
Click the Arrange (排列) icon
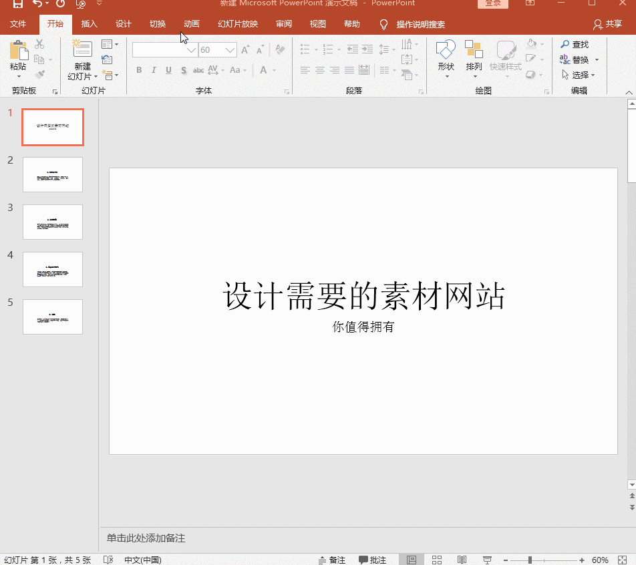(474, 51)
